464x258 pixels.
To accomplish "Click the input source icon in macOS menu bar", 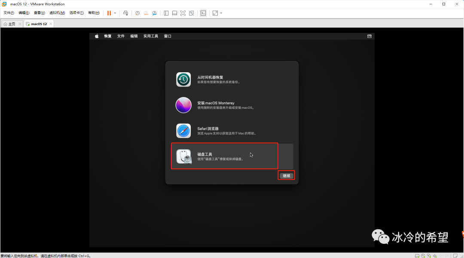I will [x=369, y=36].
